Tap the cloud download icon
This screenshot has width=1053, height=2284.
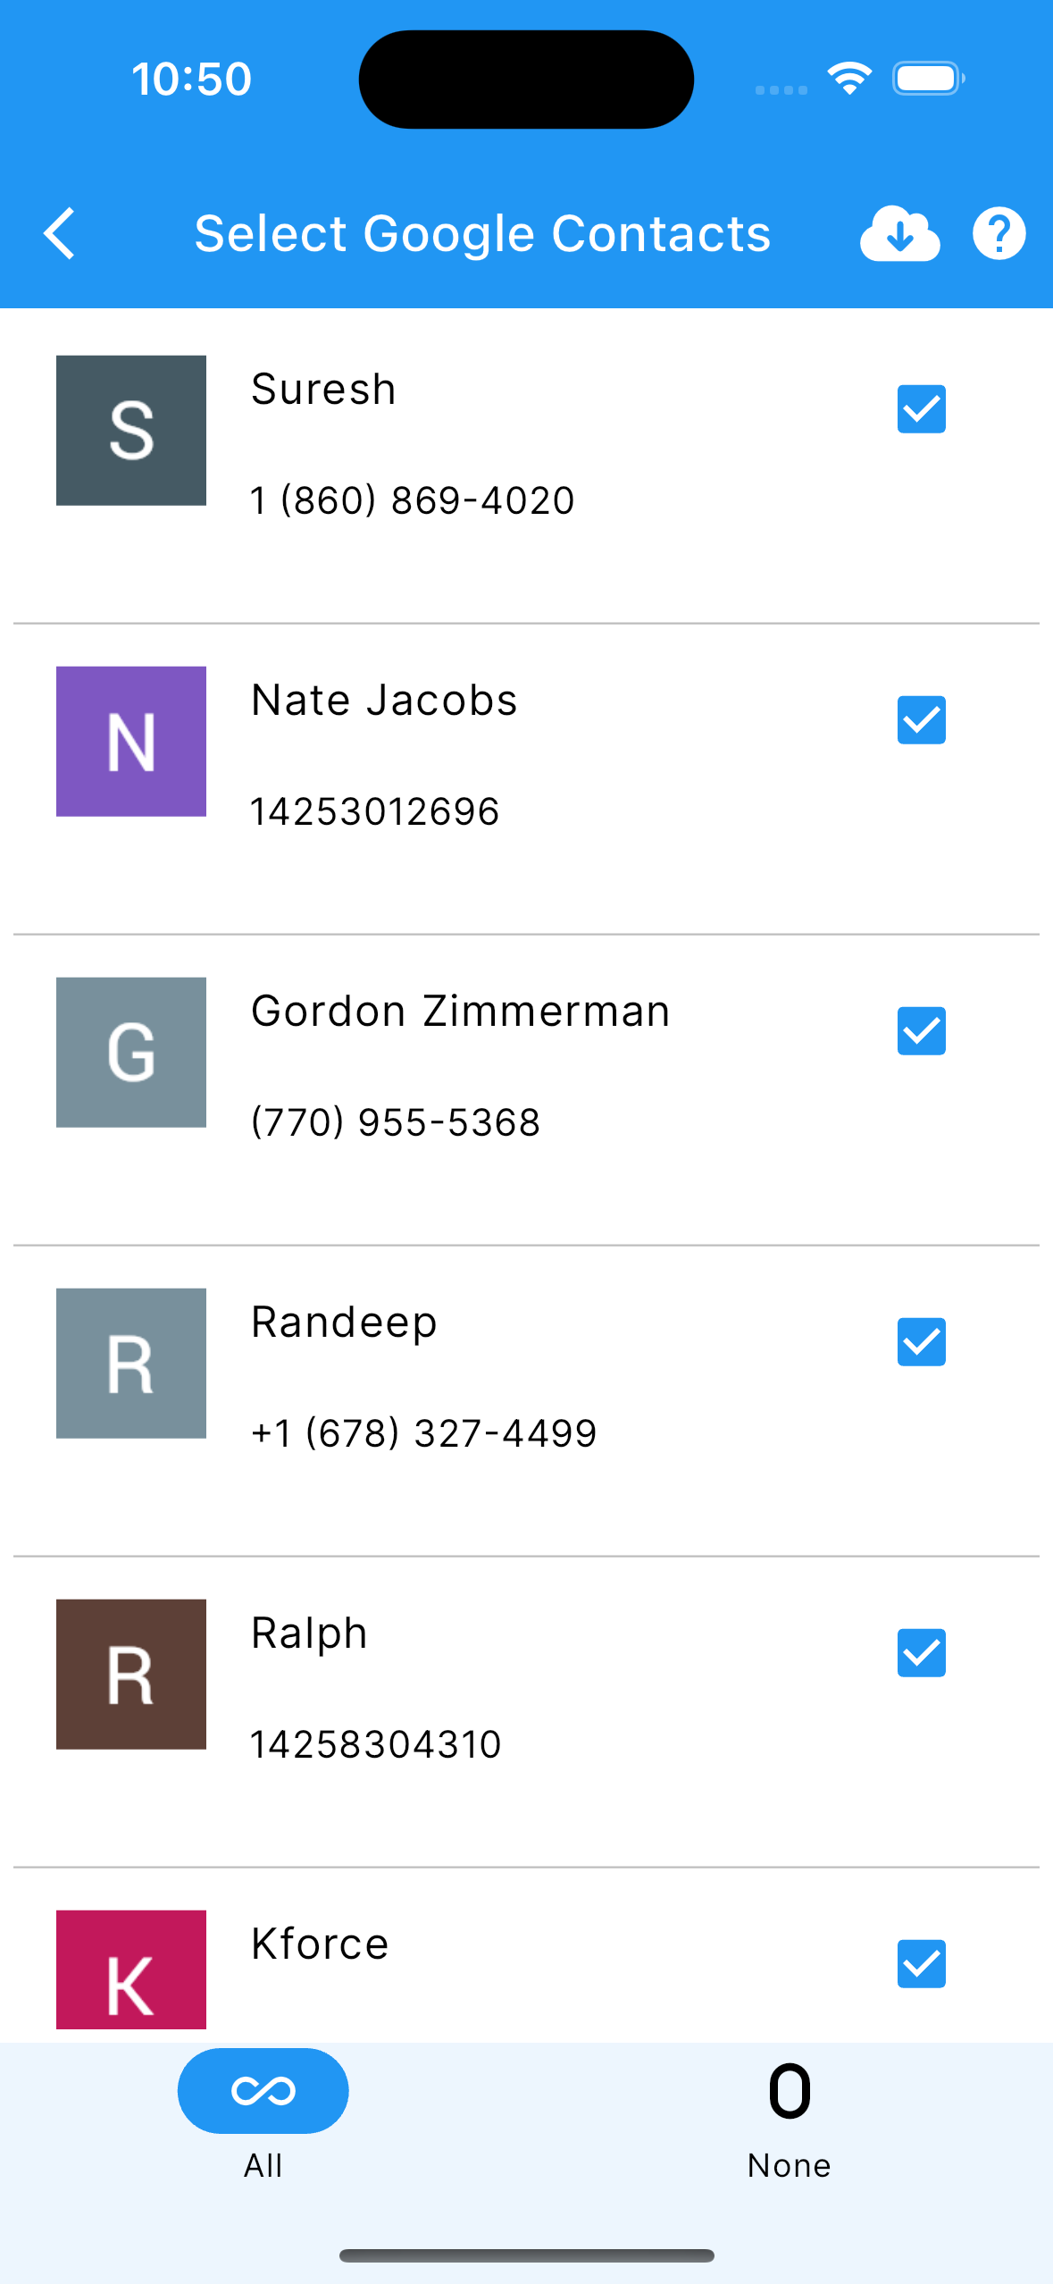[x=899, y=234]
